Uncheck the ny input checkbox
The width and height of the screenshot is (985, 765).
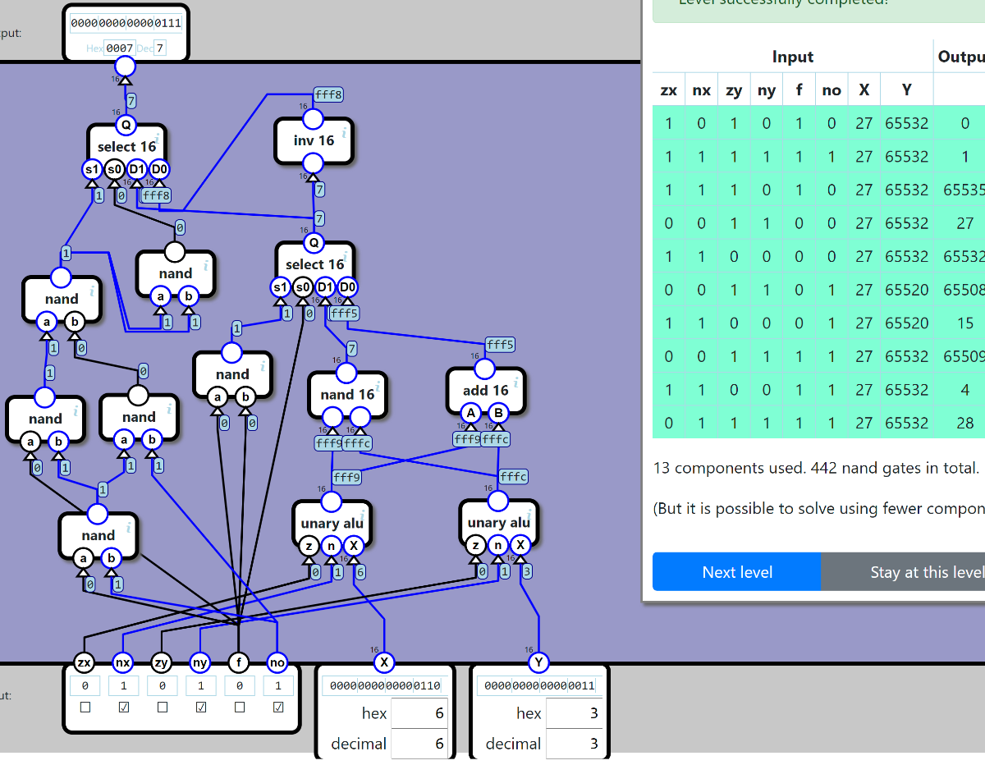[201, 707]
